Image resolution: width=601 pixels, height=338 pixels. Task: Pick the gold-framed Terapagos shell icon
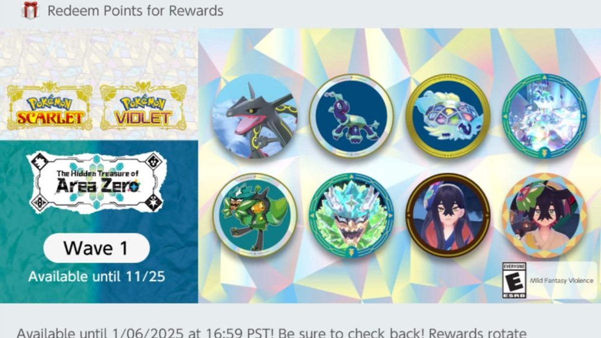point(448,116)
